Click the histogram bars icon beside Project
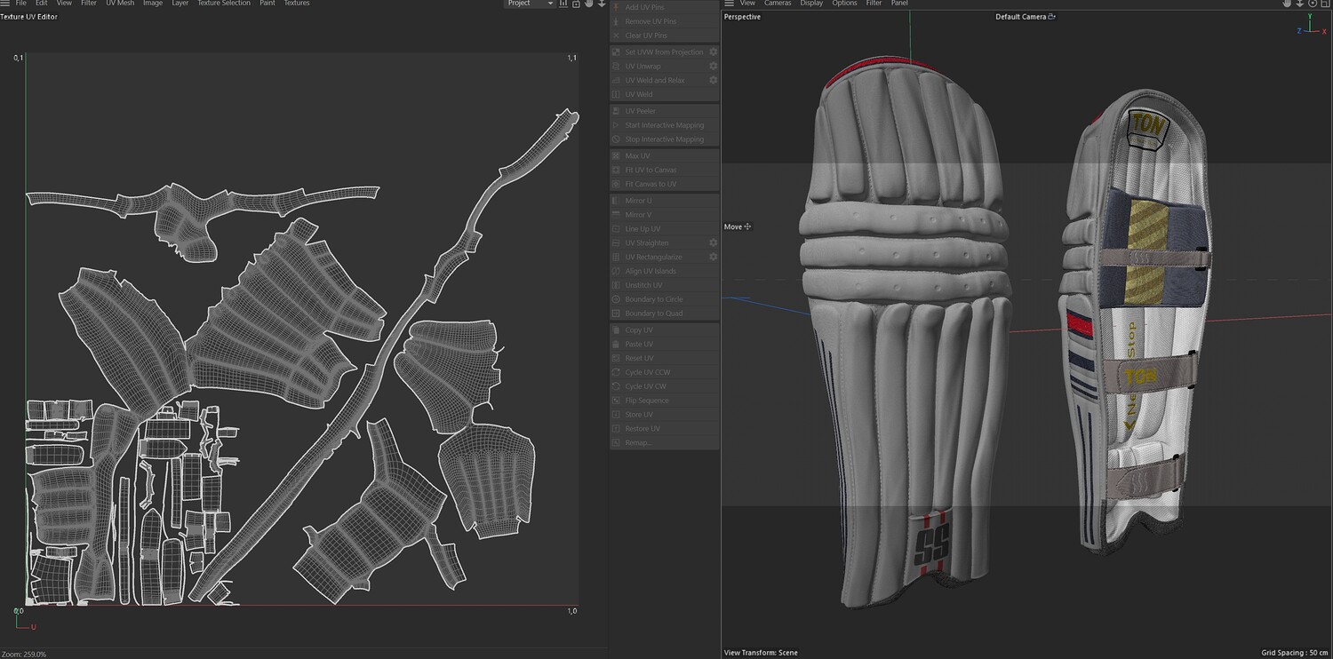 [563, 4]
